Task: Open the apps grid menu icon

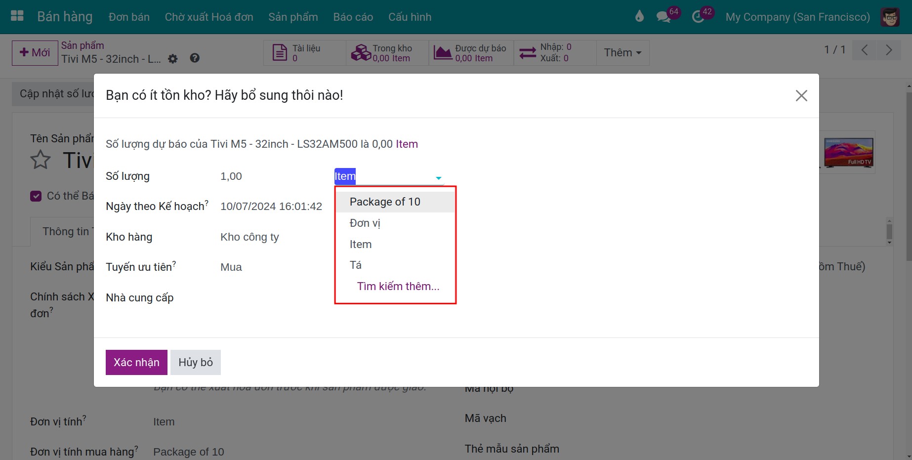Action: click(17, 16)
